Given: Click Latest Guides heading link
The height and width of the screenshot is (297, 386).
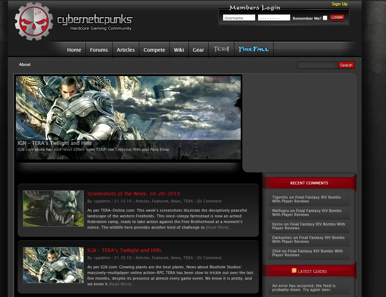Looking at the screenshot, I should 312,272.
